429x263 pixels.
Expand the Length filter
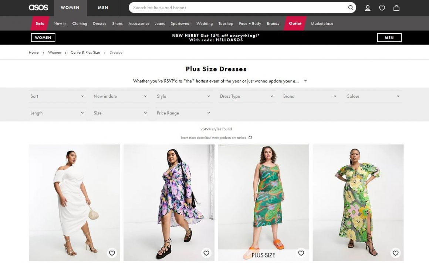point(57,113)
